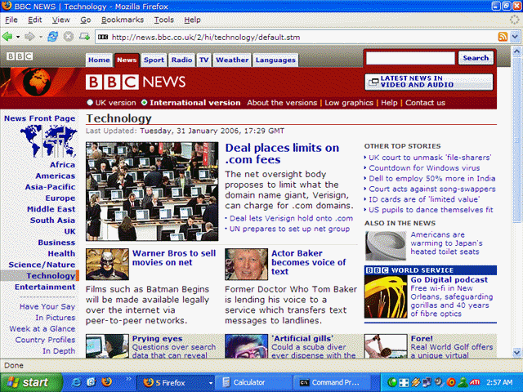This screenshot has height=392, width=523.
Task: Switch to the Radio tab
Action: pyautogui.click(x=181, y=60)
